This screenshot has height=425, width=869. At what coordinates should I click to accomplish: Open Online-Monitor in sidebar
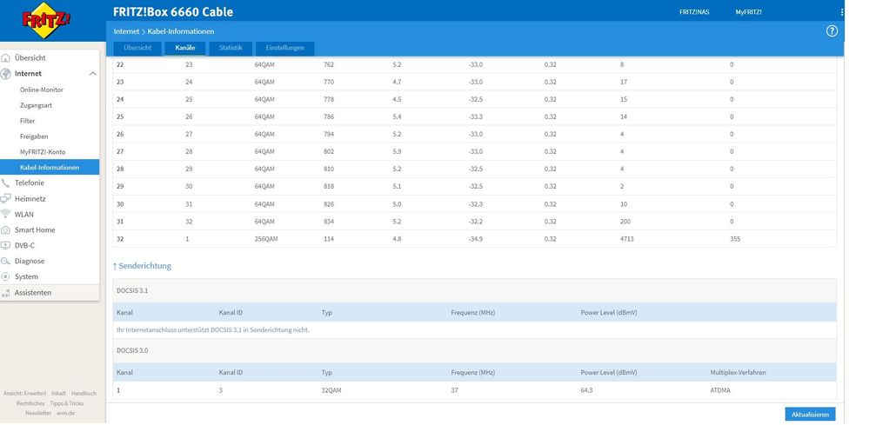[42, 90]
